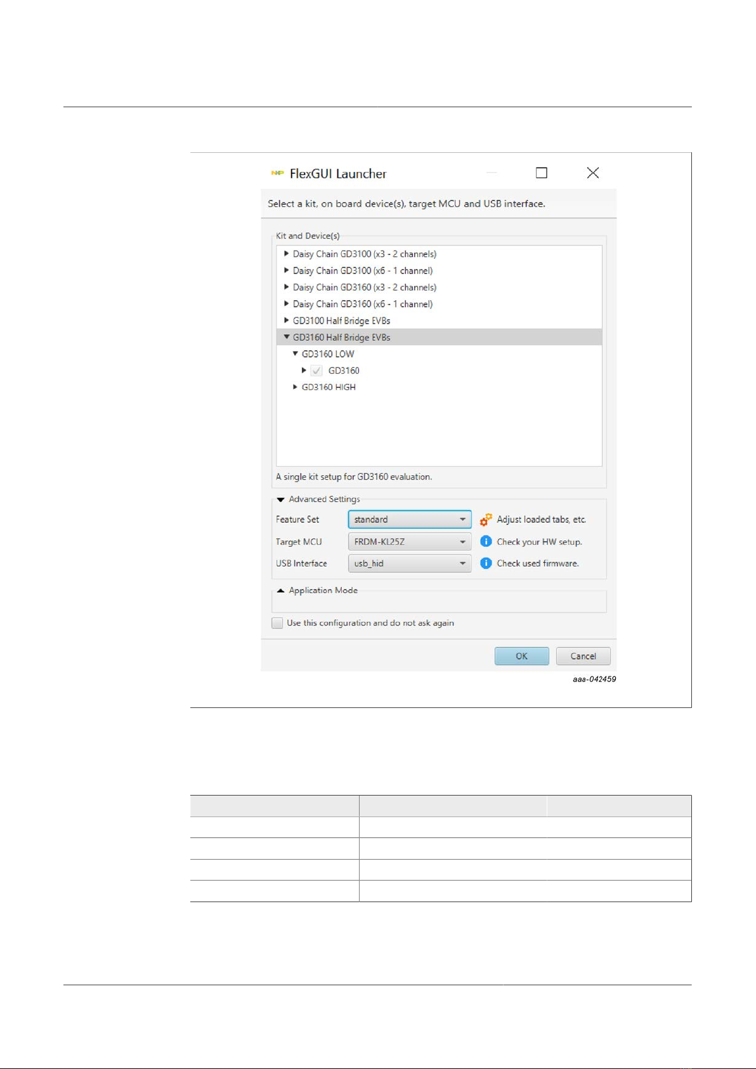Confirm selection with the OK button
Image resolution: width=756 pixels, height=1069 pixels.
point(521,656)
